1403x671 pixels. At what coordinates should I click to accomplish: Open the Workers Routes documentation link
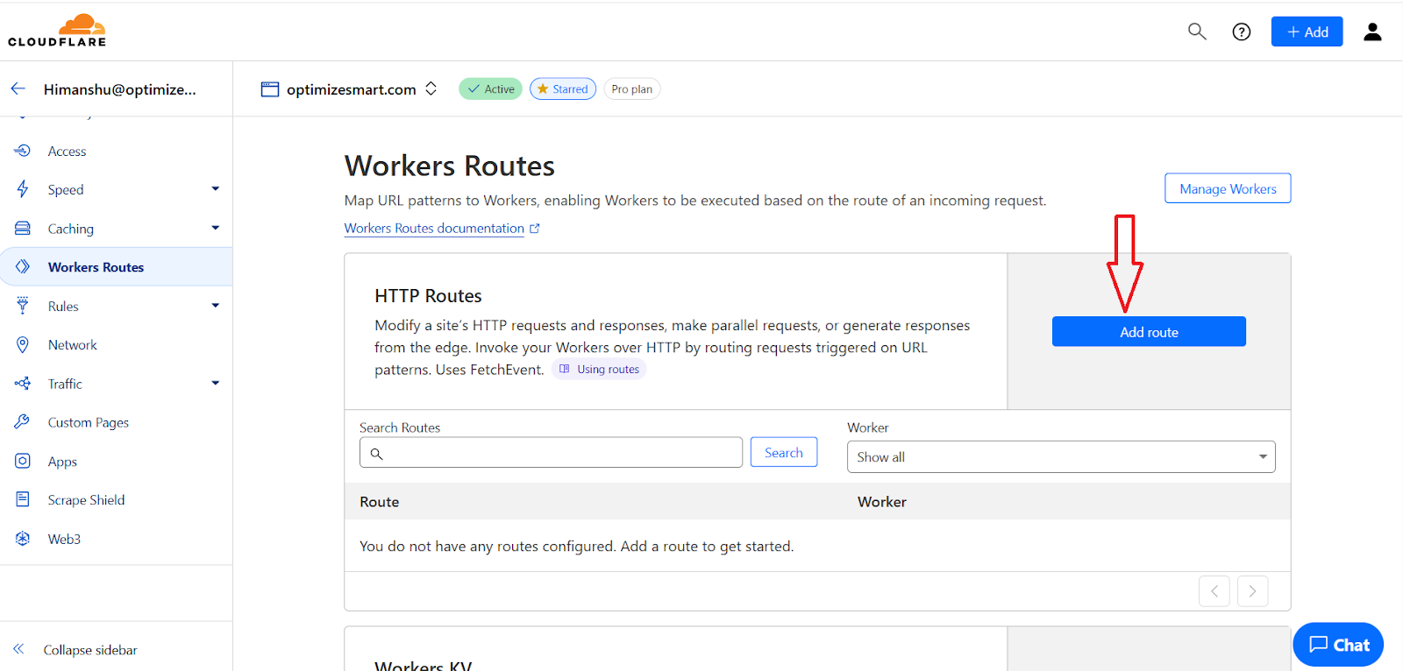434,228
